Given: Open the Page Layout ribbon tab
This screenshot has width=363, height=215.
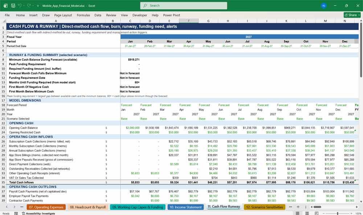Looking at the screenshot, I should click(x=63, y=15).
